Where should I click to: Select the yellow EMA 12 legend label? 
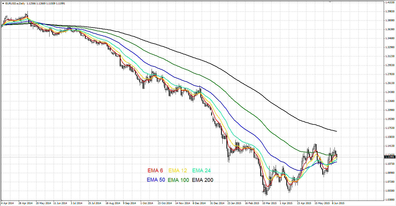point(178,171)
